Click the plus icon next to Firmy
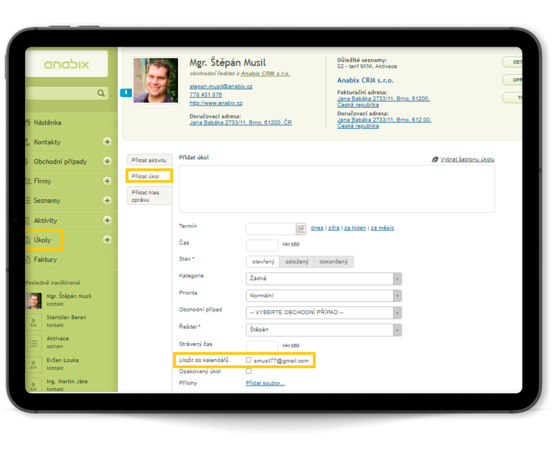Viewport: 552px width, 460px height. coord(107,181)
